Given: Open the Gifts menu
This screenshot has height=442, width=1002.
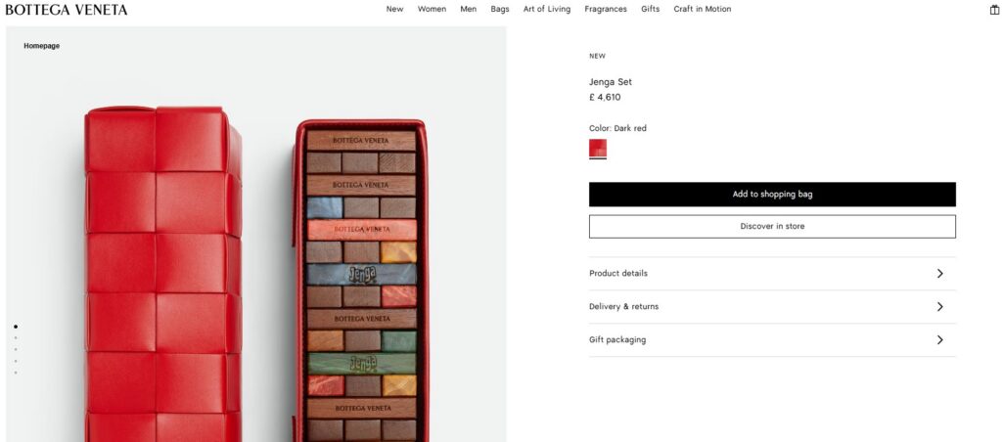Looking at the screenshot, I should point(651,10).
